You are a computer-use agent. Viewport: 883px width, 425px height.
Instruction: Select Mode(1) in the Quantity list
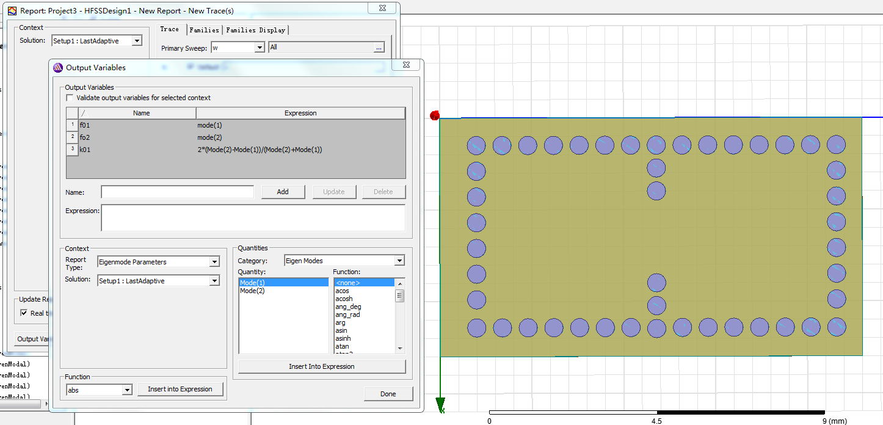[x=283, y=283]
